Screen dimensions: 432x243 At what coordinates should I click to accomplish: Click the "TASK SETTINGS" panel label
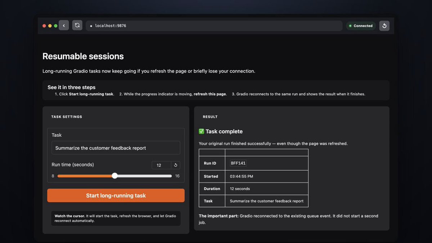(x=67, y=117)
